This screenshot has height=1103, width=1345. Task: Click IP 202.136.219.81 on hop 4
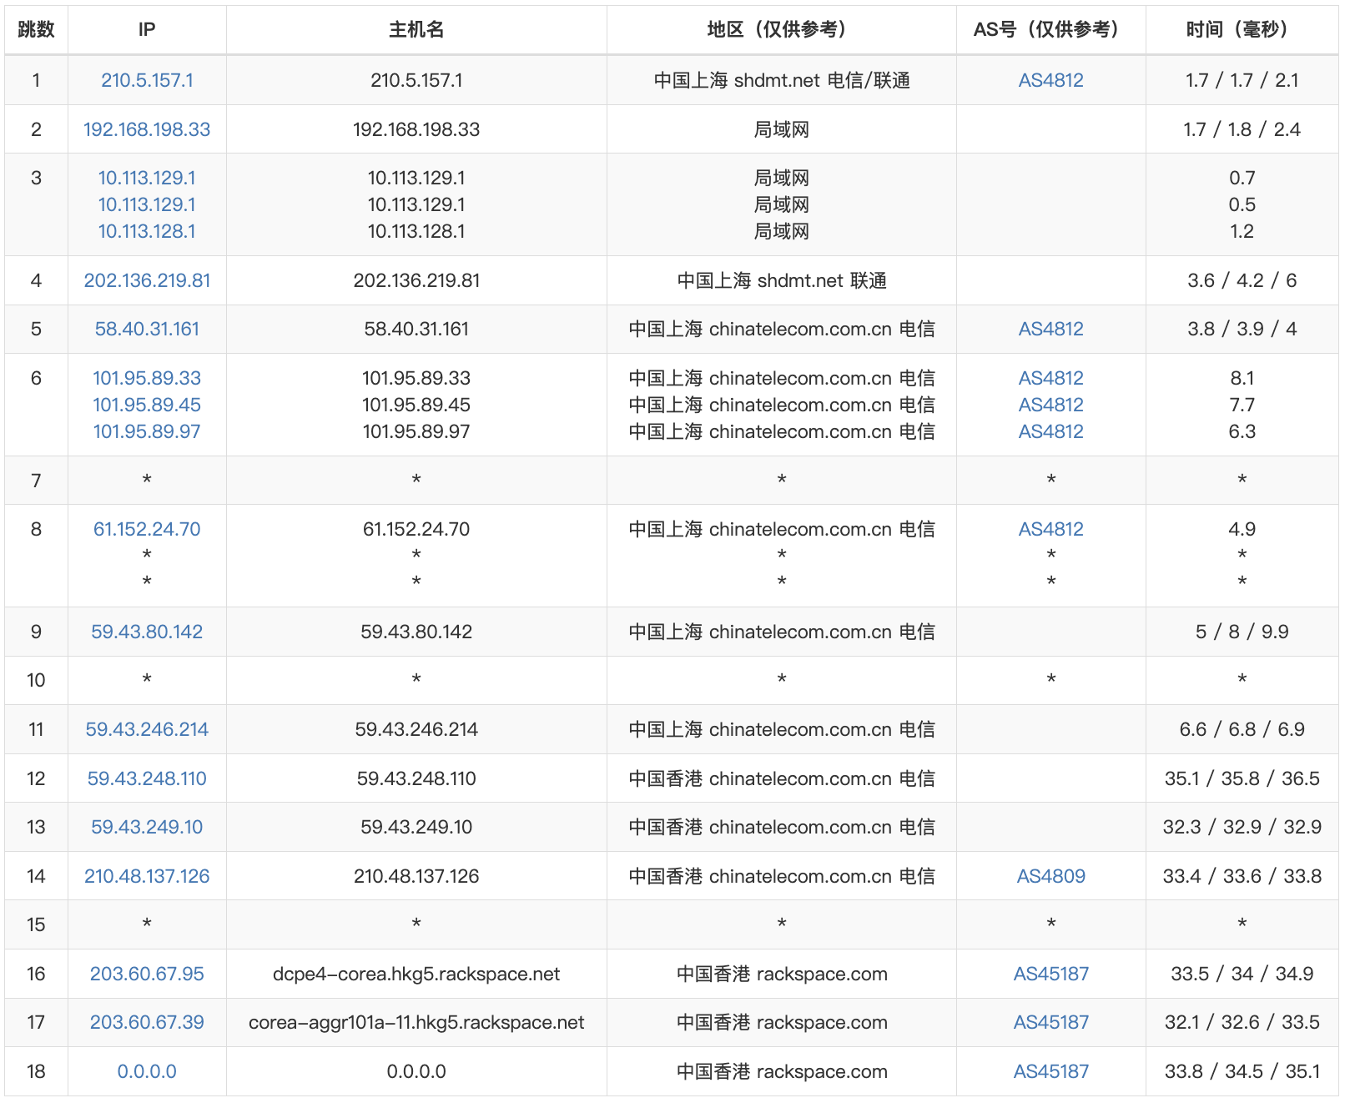pyautogui.click(x=147, y=280)
